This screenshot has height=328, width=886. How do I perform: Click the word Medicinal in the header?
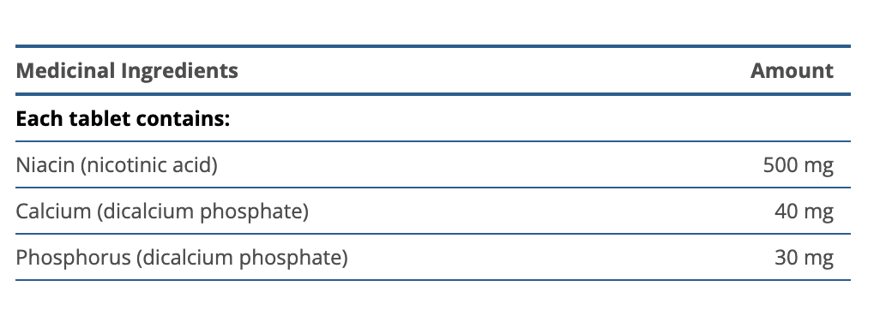[66, 71]
